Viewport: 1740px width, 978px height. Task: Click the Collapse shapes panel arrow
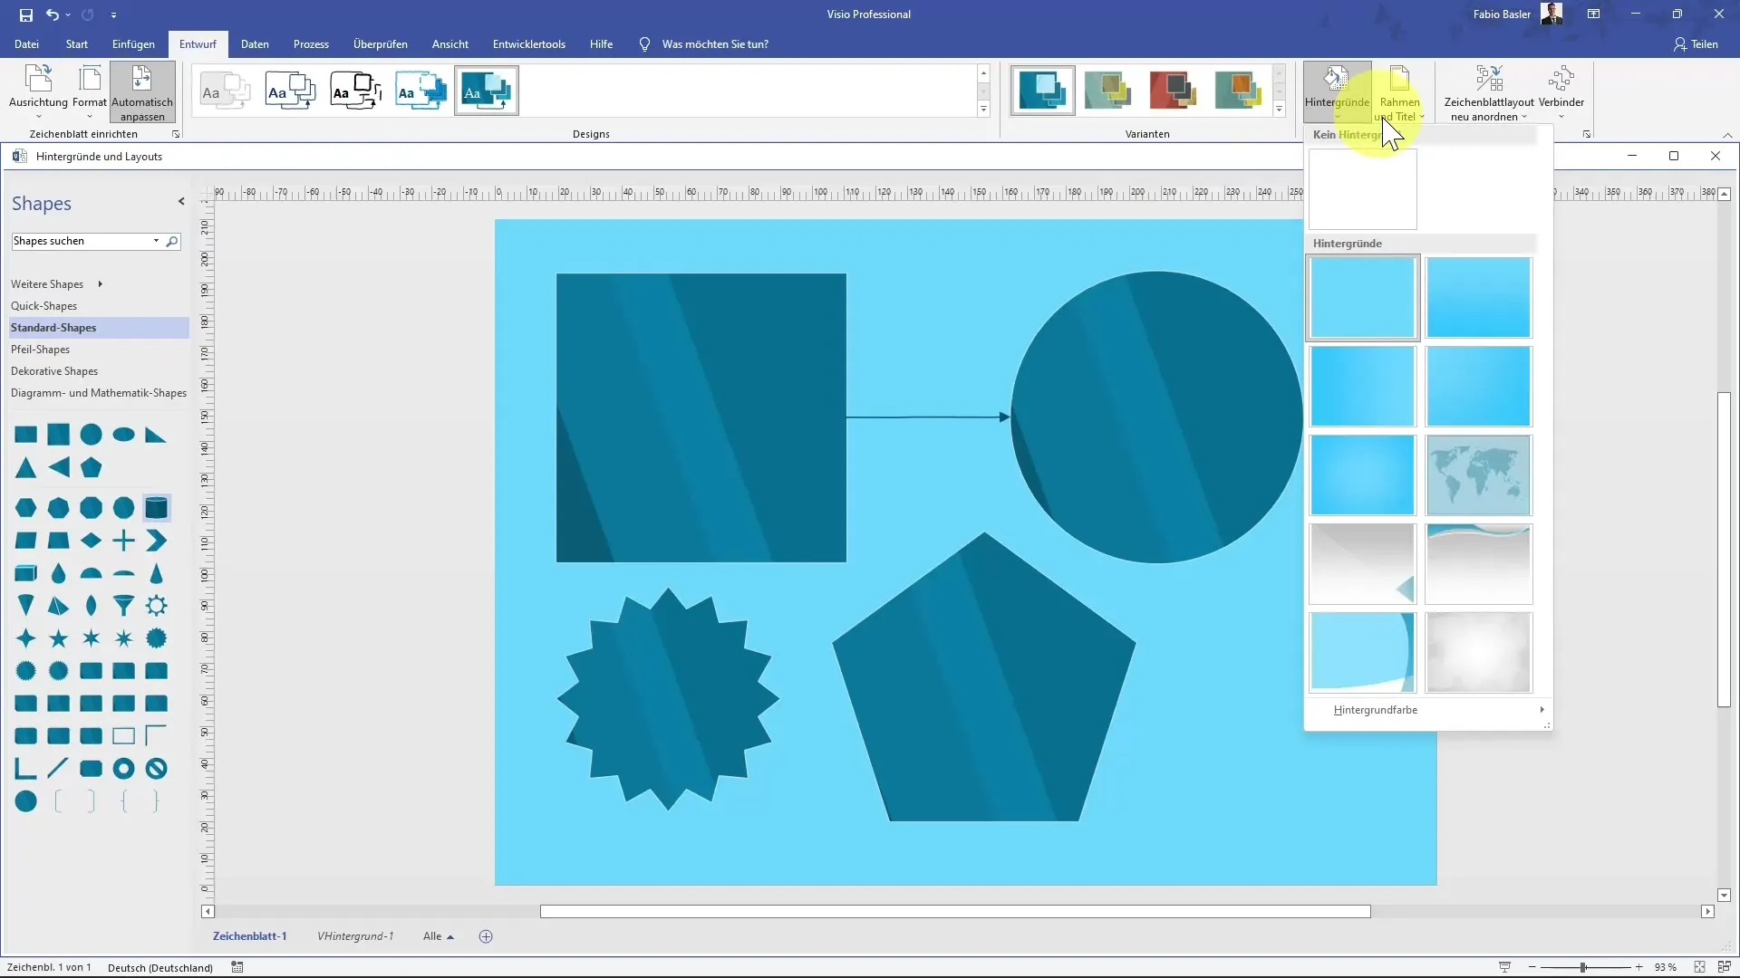pos(179,202)
